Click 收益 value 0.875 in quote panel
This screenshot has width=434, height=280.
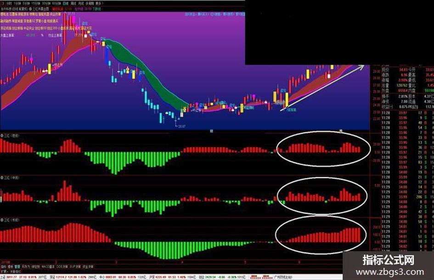[403, 107]
